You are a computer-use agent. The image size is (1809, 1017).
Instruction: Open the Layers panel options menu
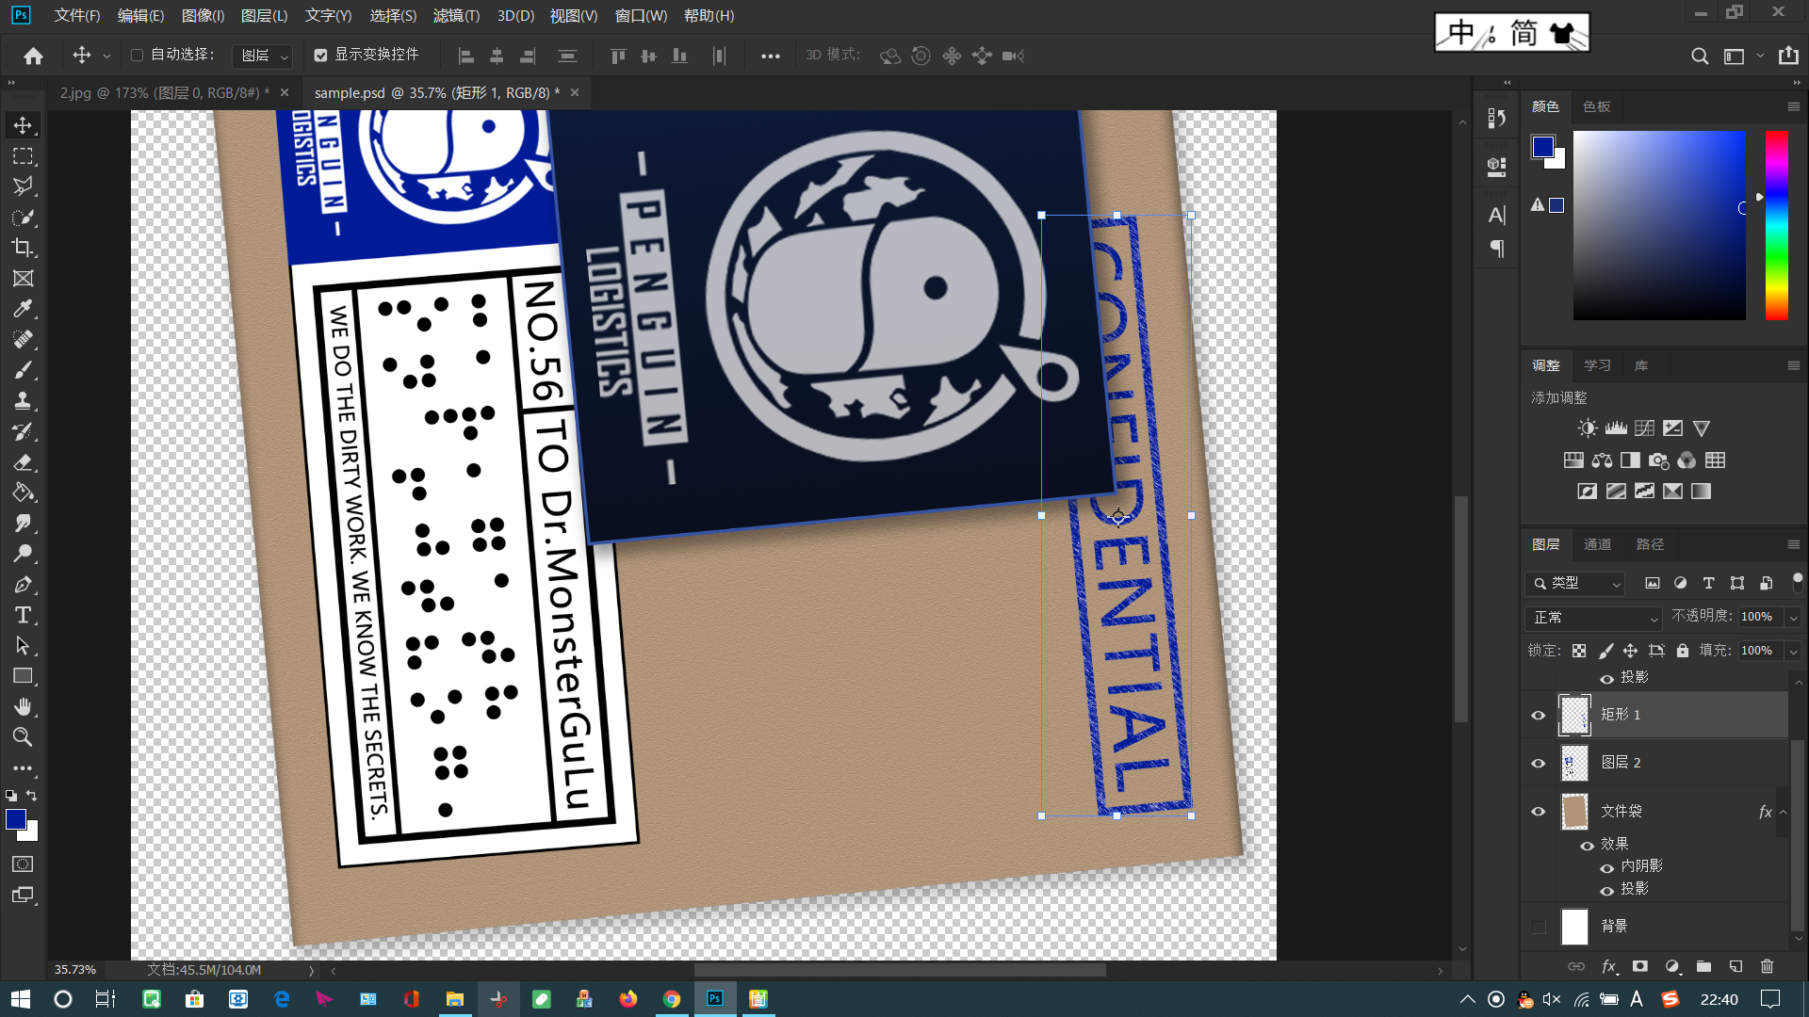coord(1793,545)
